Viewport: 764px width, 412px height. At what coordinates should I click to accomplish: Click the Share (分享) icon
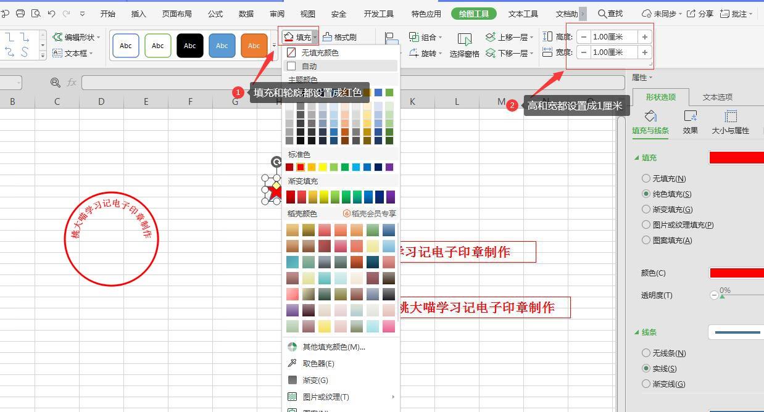click(x=691, y=14)
